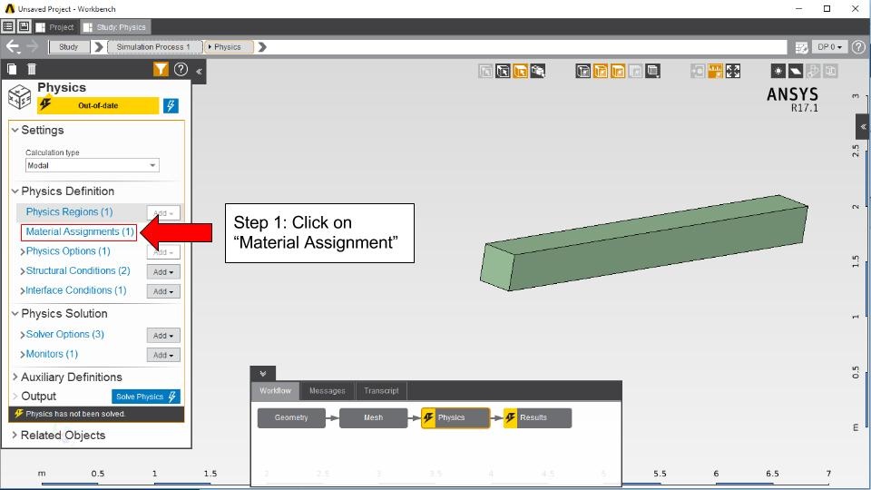Select the Messages tab
The image size is (871, 490).
(328, 390)
